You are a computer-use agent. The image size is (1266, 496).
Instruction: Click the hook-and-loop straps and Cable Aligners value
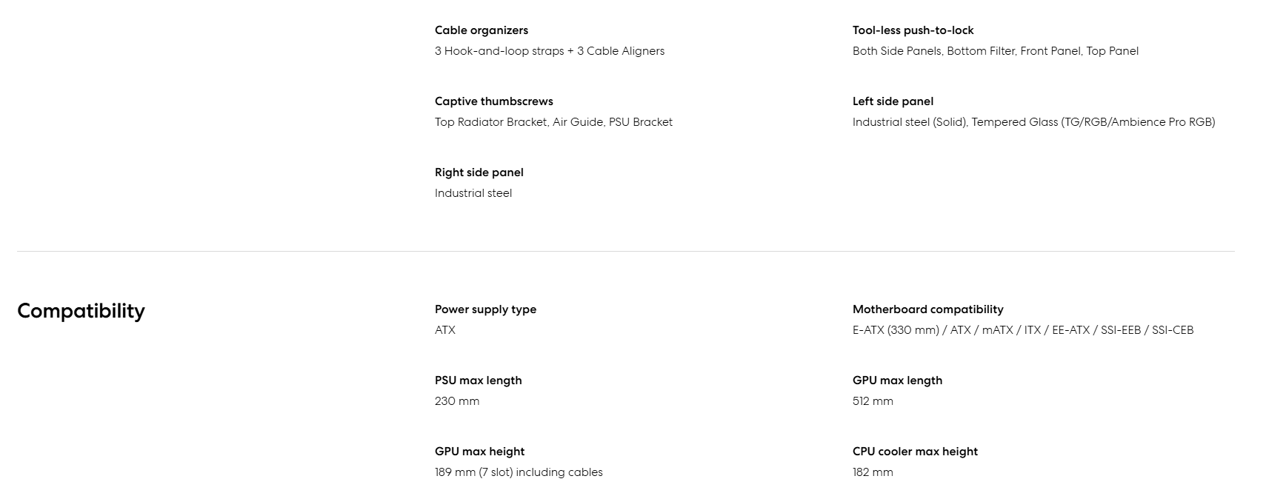550,51
